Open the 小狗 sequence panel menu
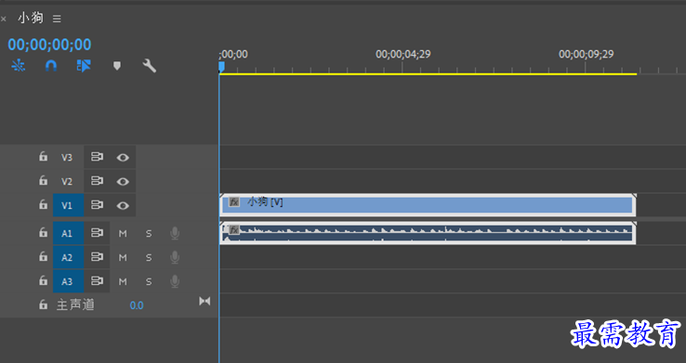The width and height of the screenshot is (686, 363). coord(57,19)
